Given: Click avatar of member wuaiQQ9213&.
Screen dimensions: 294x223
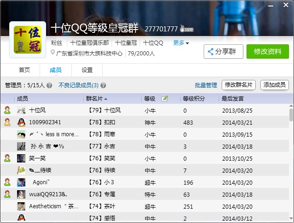Looking at the screenshot, I should pyautogui.click(x=21, y=194).
